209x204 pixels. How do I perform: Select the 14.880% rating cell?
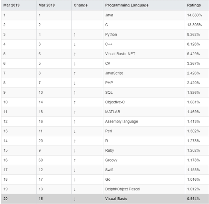[193, 15]
